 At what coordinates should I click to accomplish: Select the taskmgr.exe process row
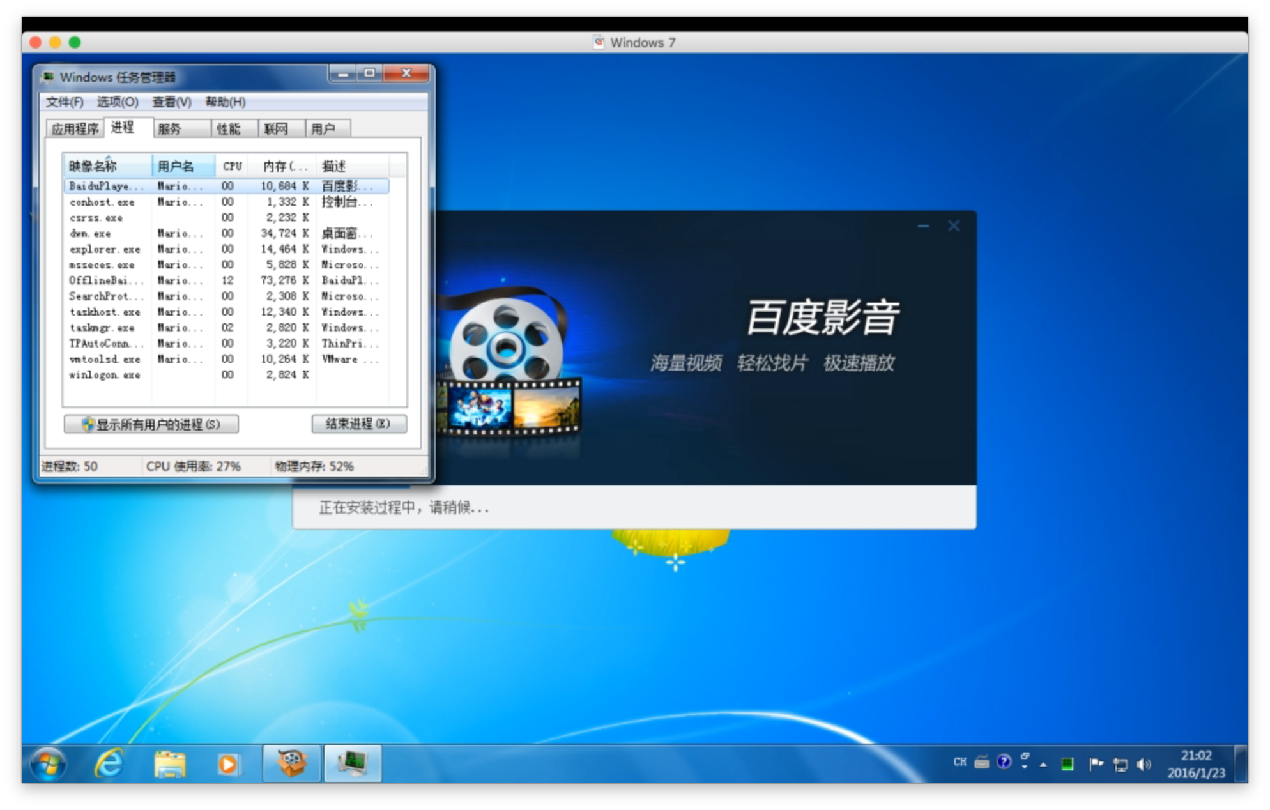[227, 328]
